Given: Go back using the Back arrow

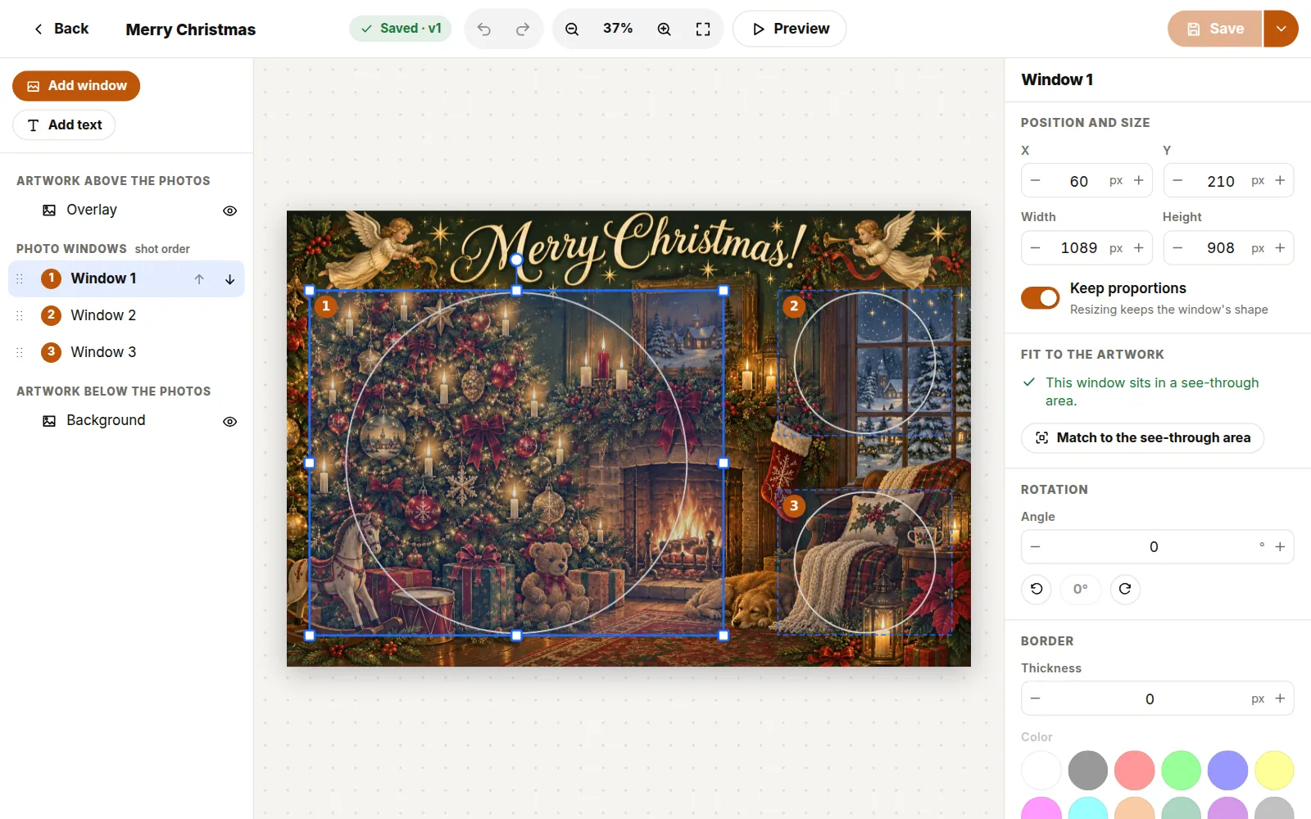Looking at the screenshot, I should coord(60,29).
